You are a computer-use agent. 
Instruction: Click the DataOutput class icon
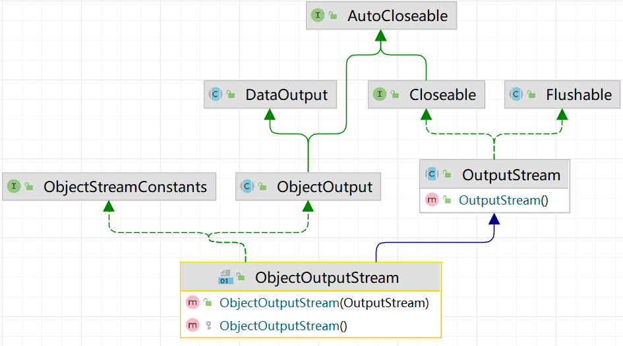[216, 95]
